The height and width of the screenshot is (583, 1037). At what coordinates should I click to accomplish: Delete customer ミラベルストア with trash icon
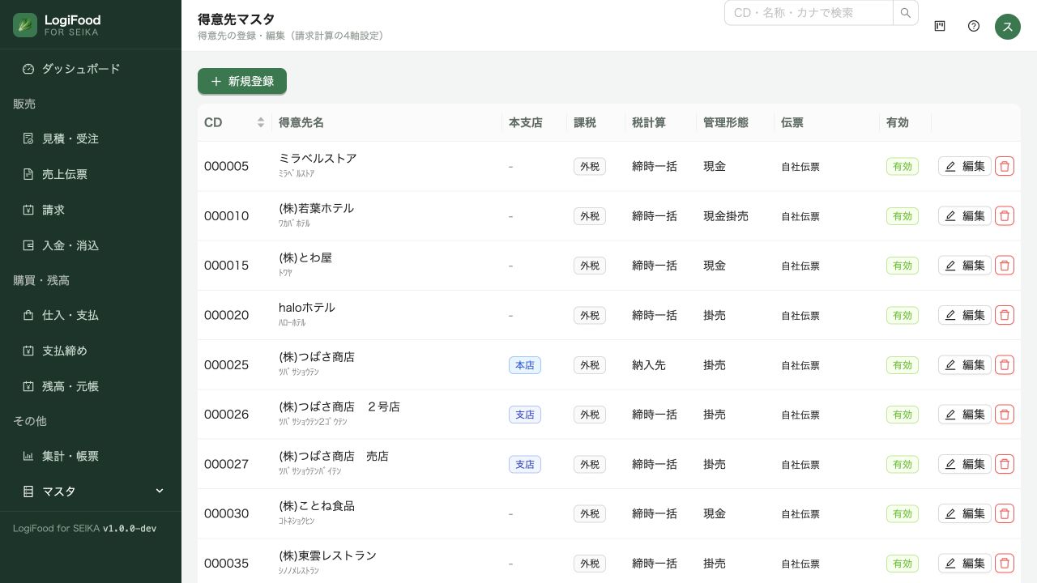(1005, 166)
